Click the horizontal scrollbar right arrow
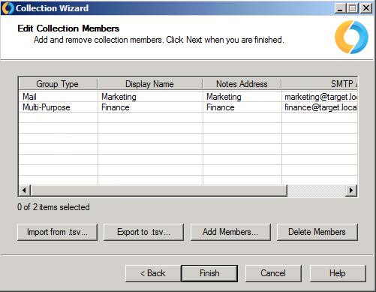376x292 pixels. 351,191
